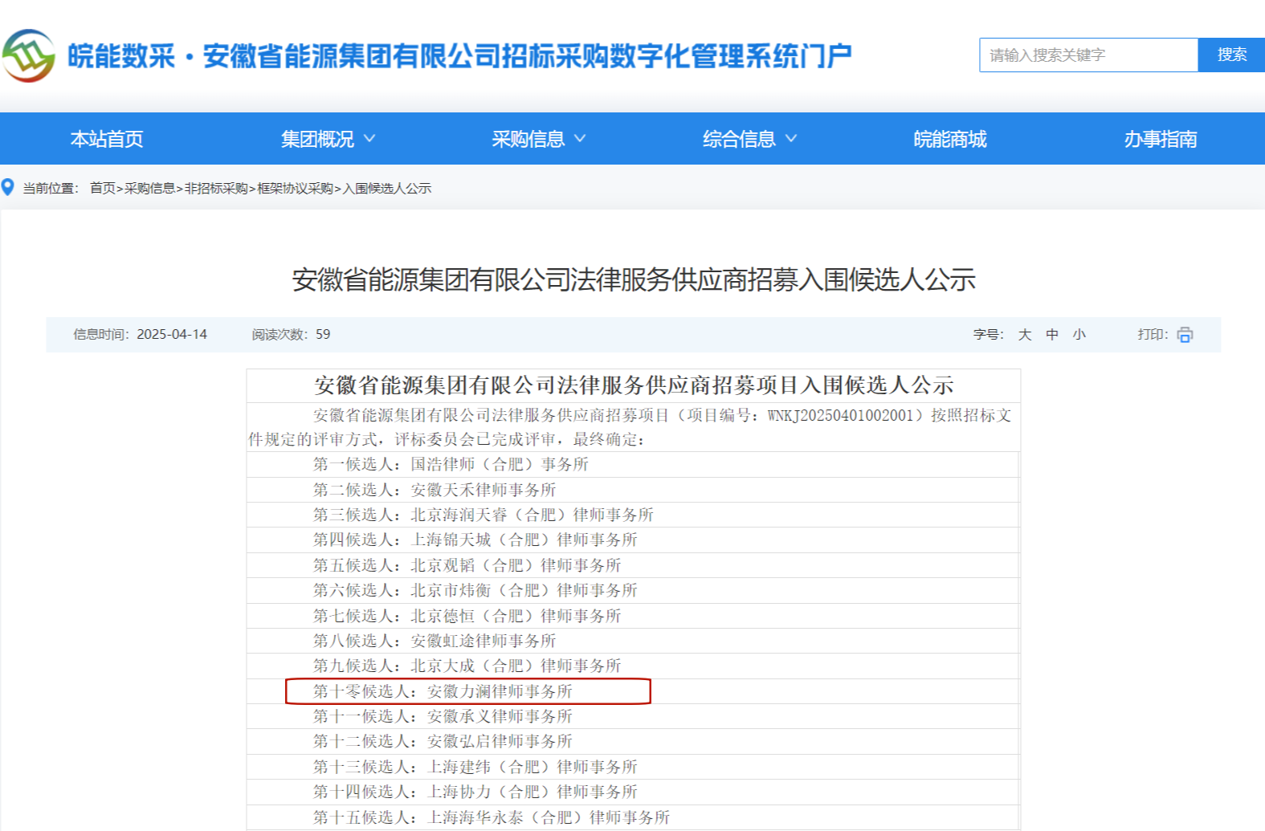Click the row 第十四候选人：上海协力（合肥）律师事务所
The height and width of the screenshot is (831, 1265).
click(x=633, y=792)
